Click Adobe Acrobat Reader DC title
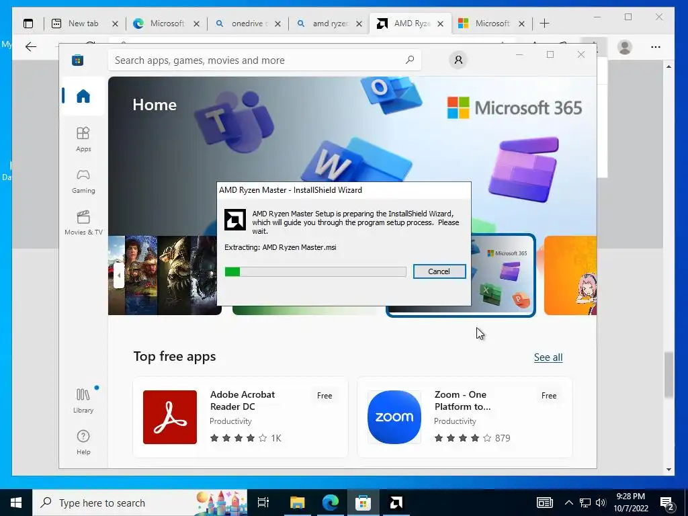This screenshot has height=516, width=688. [242, 400]
